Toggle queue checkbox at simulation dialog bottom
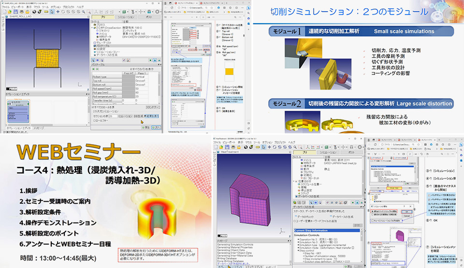 [372, 221]
